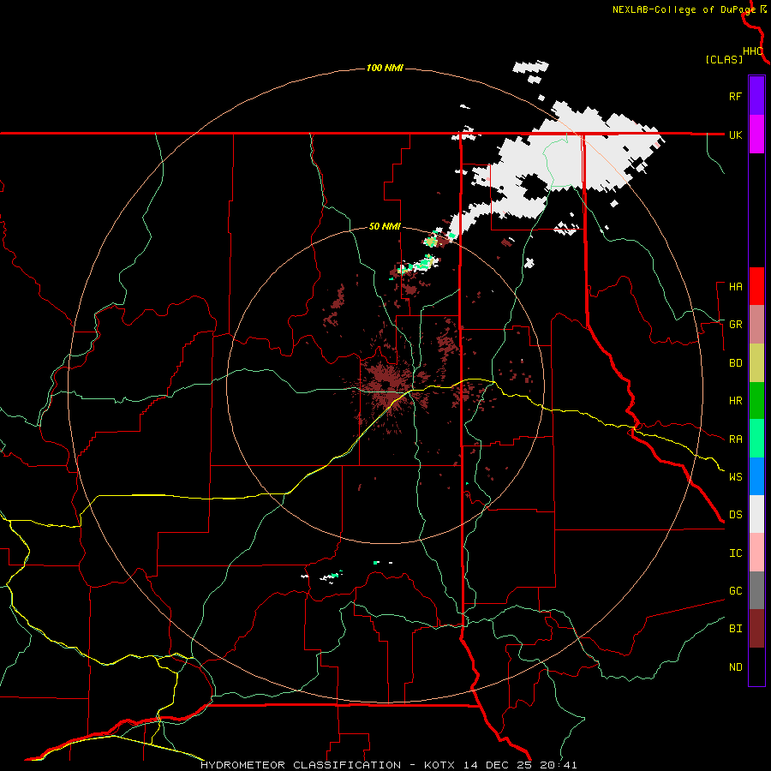Click the ND black legend swatch

point(756,666)
